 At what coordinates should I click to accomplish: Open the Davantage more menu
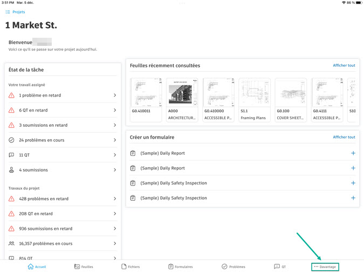pyautogui.click(x=325, y=267)
